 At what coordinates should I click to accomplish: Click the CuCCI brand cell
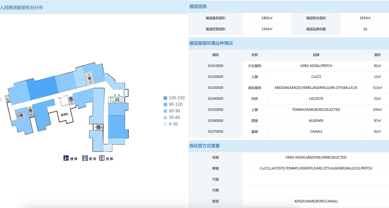[316, 77]
